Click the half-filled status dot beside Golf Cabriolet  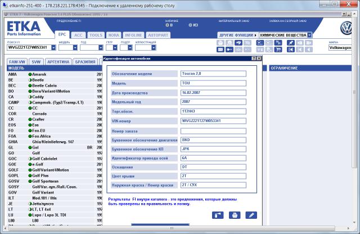(30, 159)
